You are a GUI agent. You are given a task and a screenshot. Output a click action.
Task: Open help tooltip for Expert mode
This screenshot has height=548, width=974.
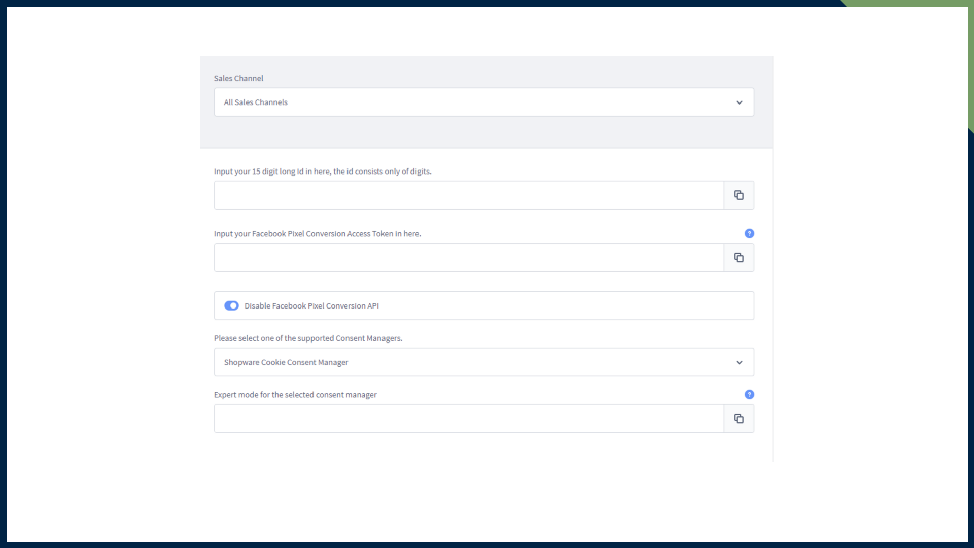(x=749, y=395)
